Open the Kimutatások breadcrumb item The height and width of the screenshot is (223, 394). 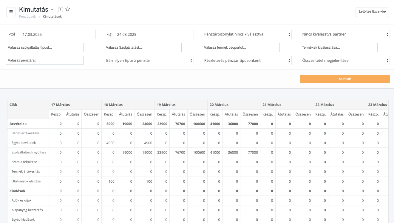[x=52, y=17]
